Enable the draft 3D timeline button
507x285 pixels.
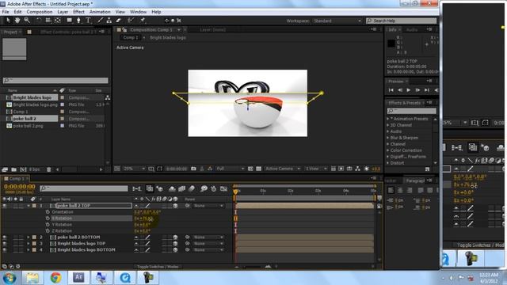159,188
